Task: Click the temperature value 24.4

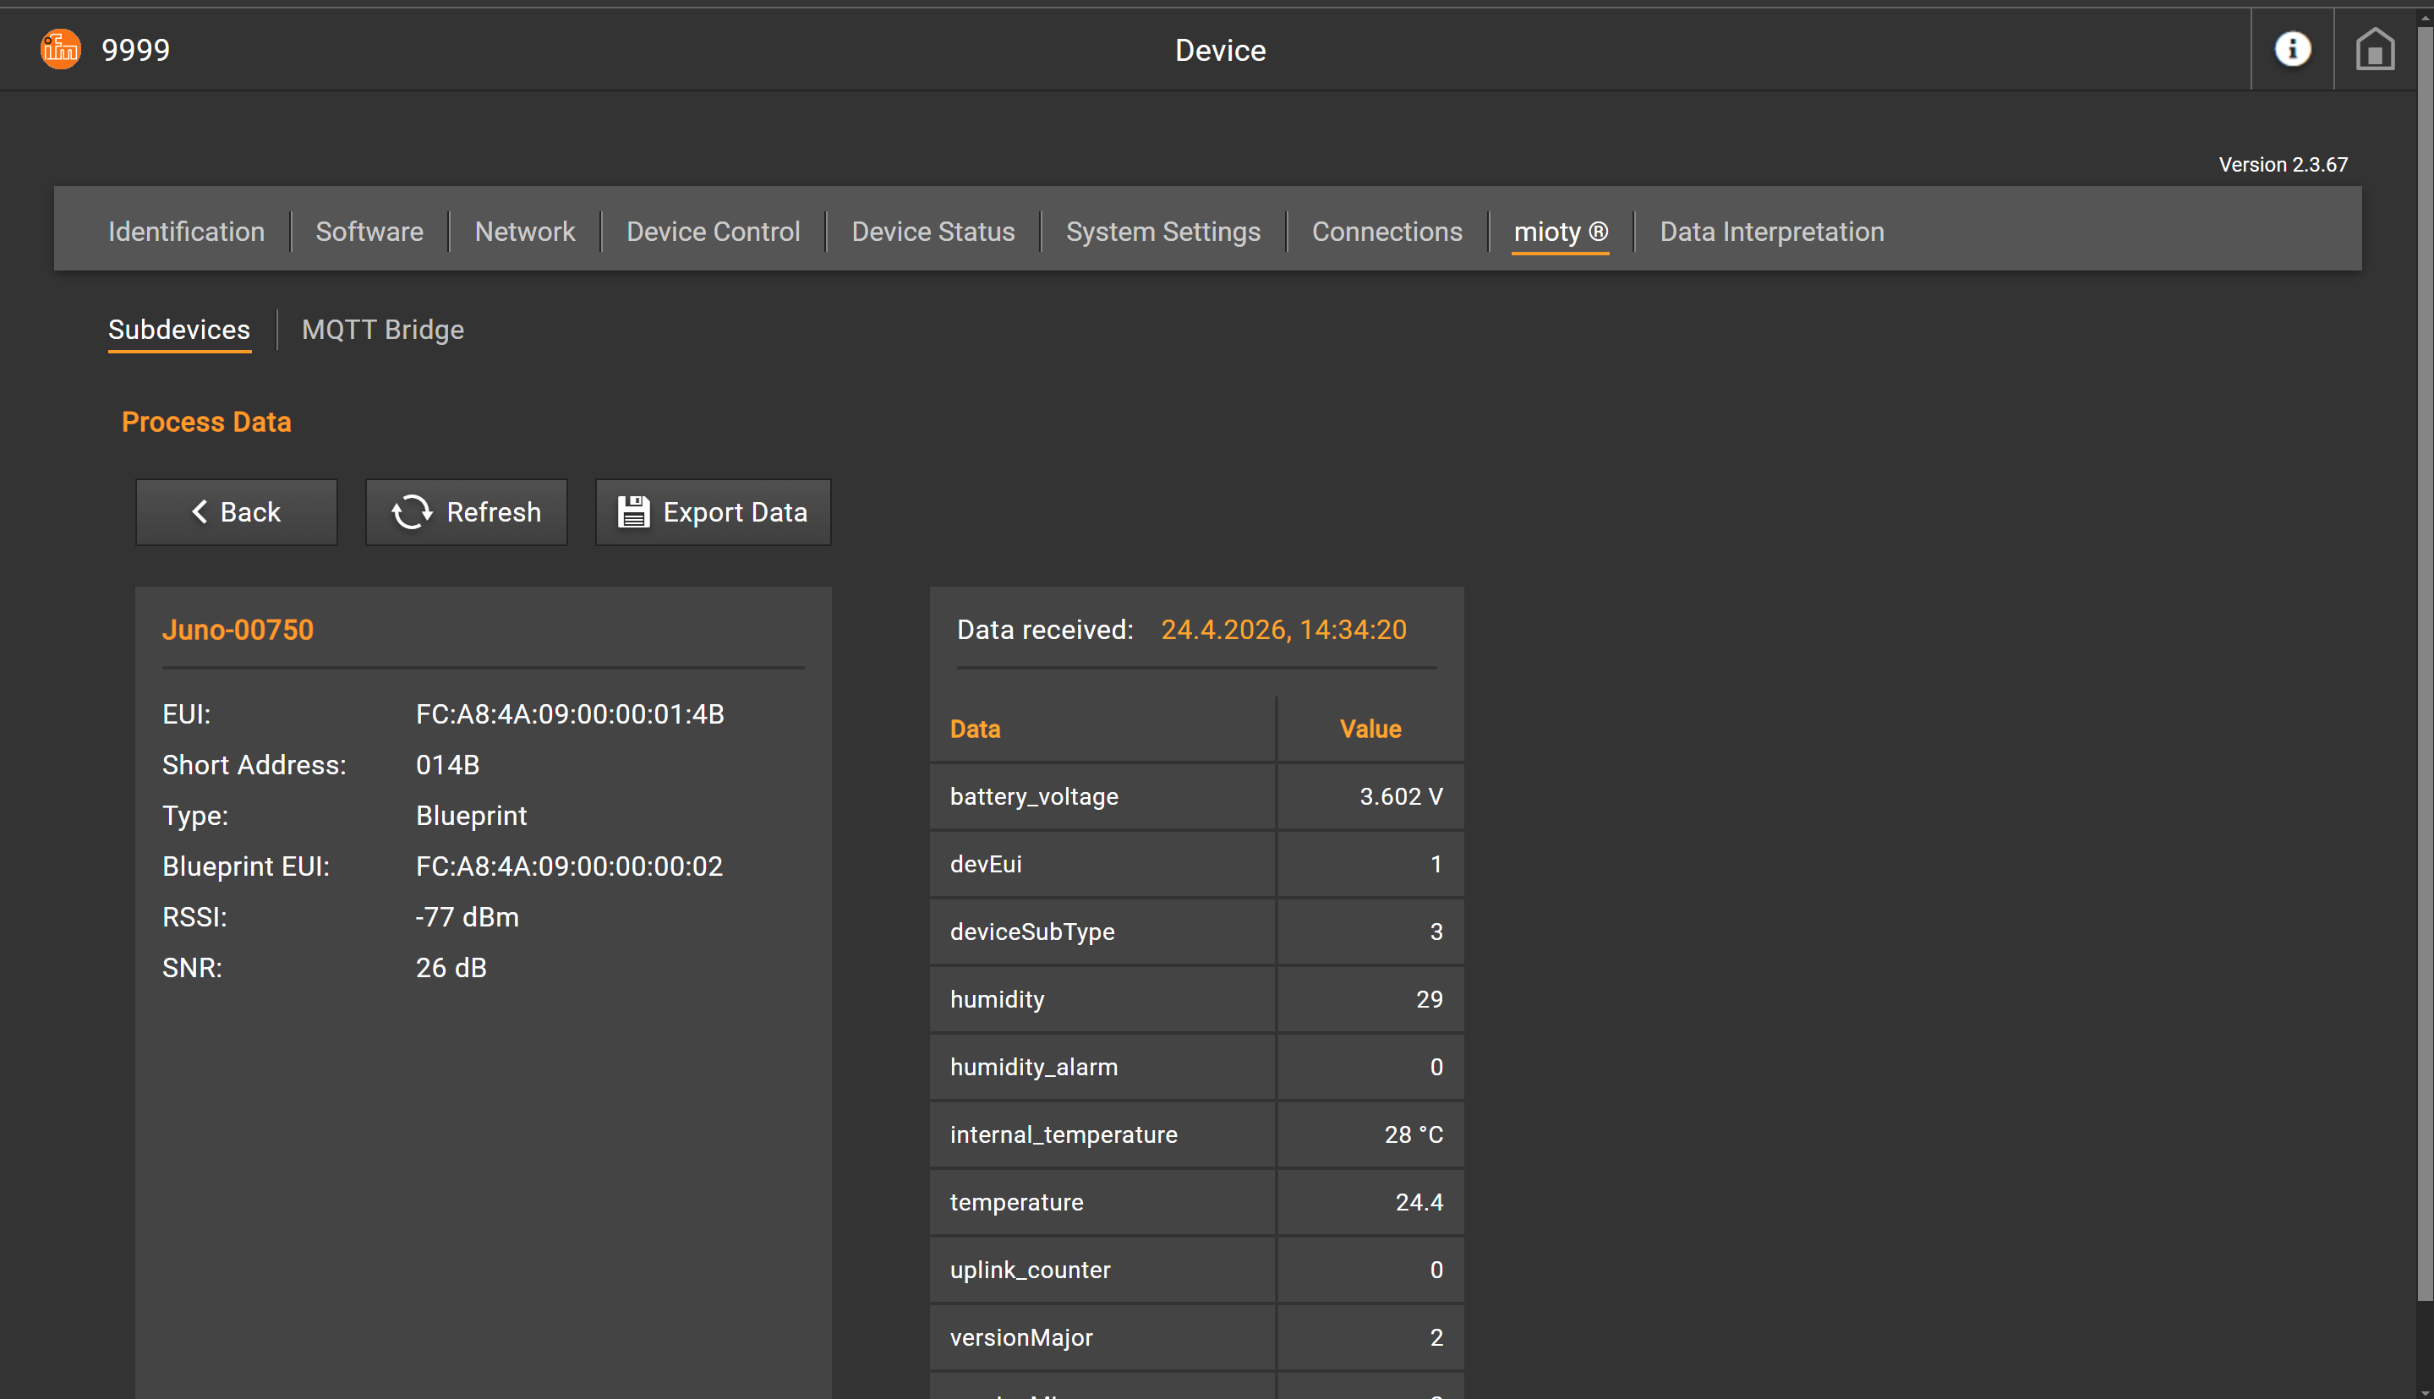Action: pyautogui.click(x=1419, y=1202)
